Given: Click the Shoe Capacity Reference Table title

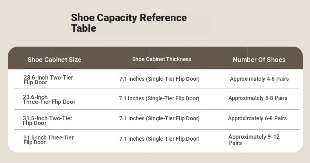Looking at the screenshot, I should (x=129, y=23).
